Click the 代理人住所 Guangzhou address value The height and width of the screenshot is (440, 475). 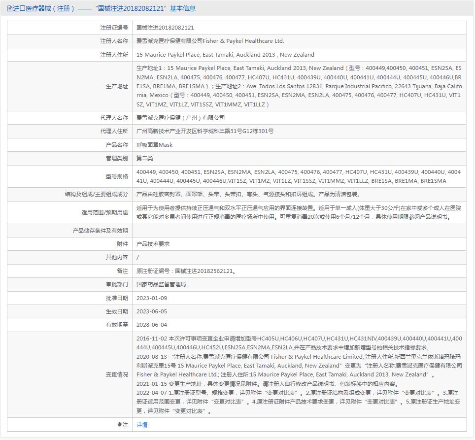[x=205, y=131]
